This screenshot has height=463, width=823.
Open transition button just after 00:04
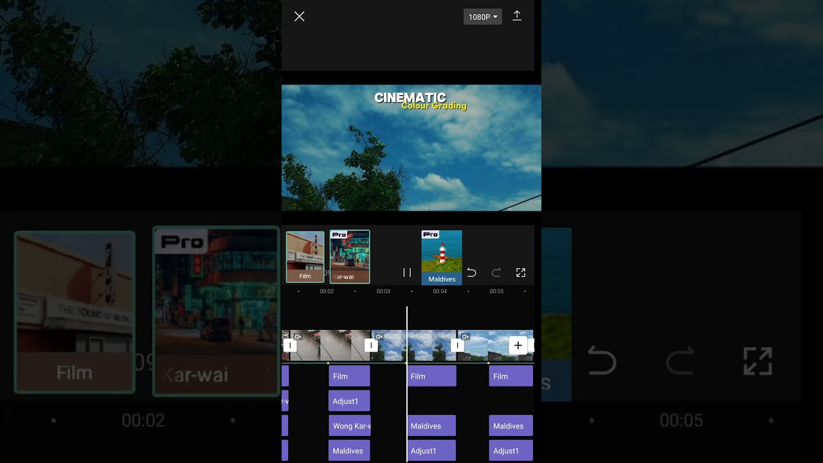(x=457, y=345)
